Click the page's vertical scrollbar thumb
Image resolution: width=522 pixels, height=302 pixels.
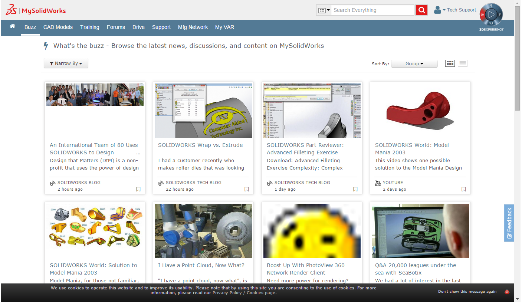click(518, 58)
